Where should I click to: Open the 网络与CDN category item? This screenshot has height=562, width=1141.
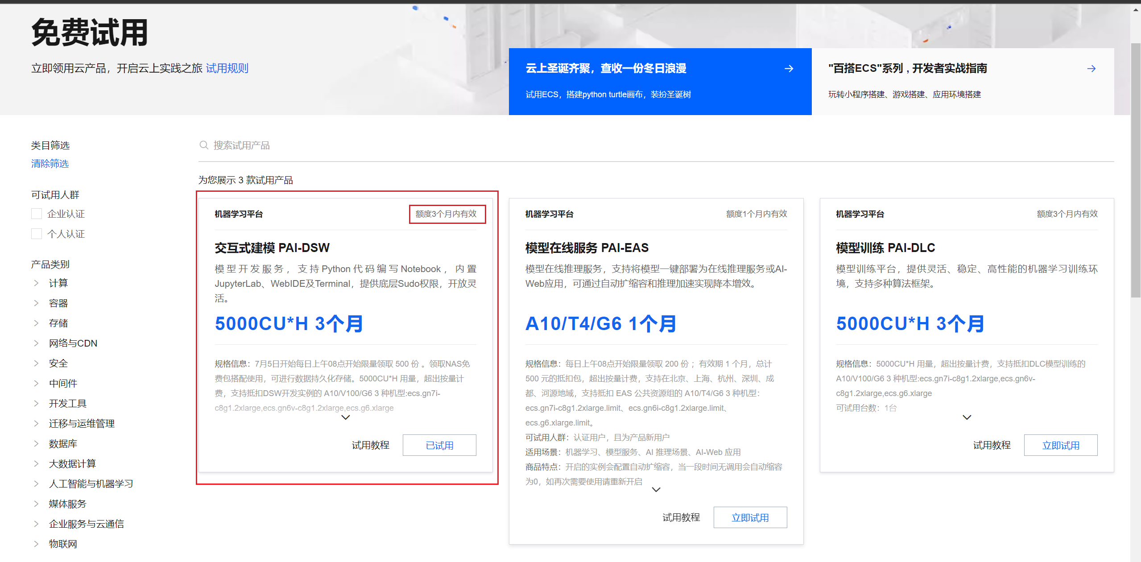(x=73, y=343)
